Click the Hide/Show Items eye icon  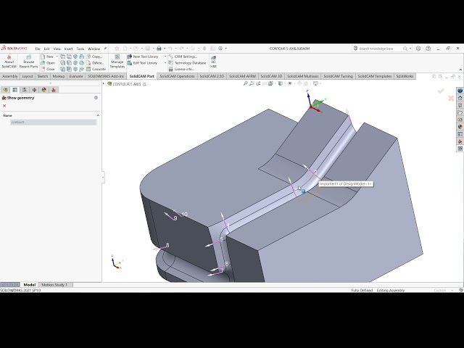coord(290,84)
